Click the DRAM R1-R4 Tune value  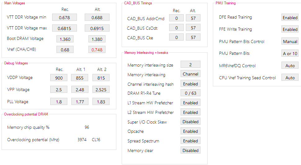(x=191, y=93)
